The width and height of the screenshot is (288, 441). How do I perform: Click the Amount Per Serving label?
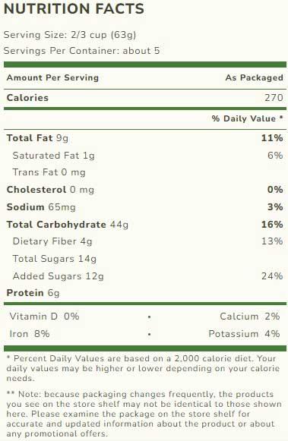coord(52,77)
